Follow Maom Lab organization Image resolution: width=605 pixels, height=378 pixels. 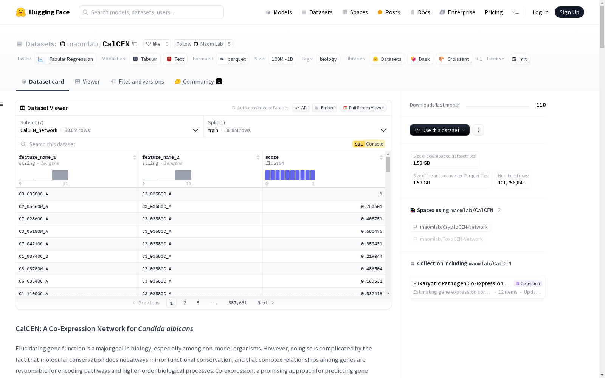point(200,44)
